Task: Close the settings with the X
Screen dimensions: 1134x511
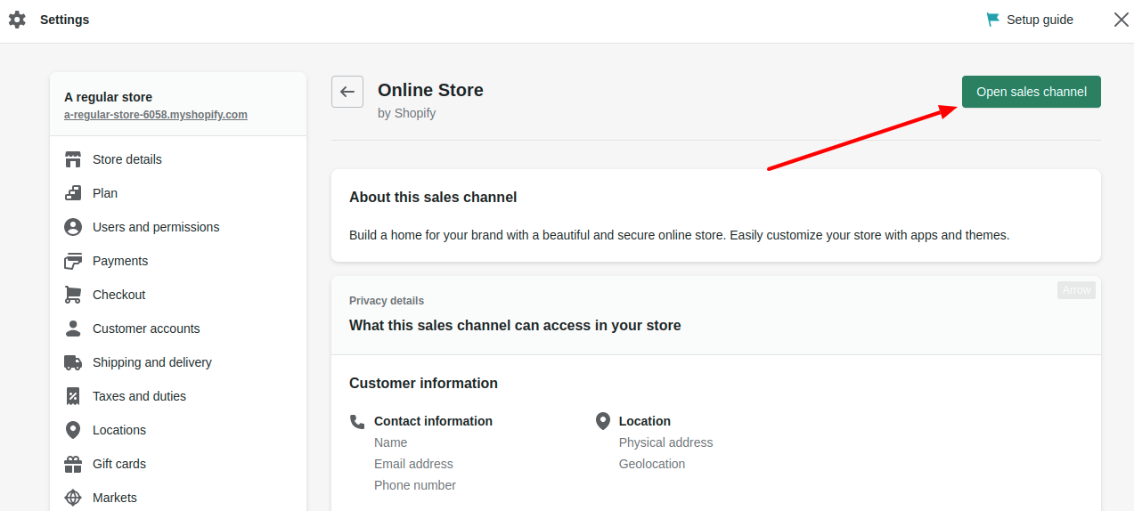Action: click(1122, 20)
